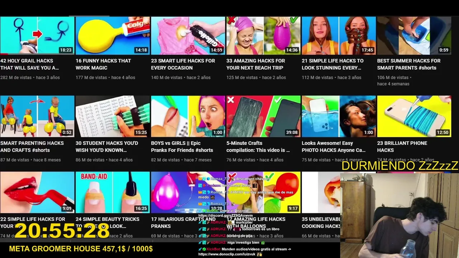Click '177 M de vistas • hace 4 años' text
The height and width of the screenshot is (258, 459).
[x=105, y=77]
